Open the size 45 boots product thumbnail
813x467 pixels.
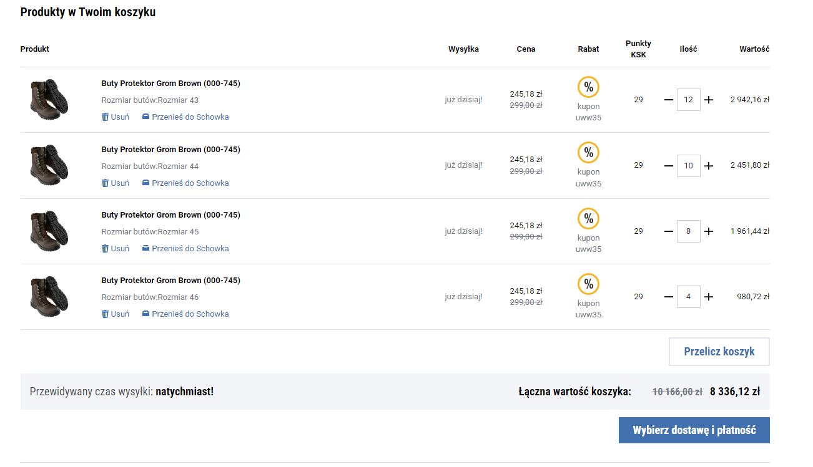click(x=49, y=231)
